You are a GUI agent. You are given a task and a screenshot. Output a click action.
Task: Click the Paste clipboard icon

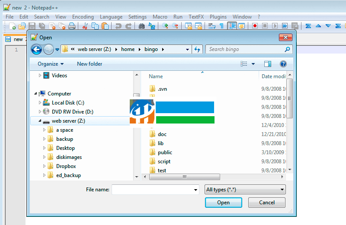point(105,26)
